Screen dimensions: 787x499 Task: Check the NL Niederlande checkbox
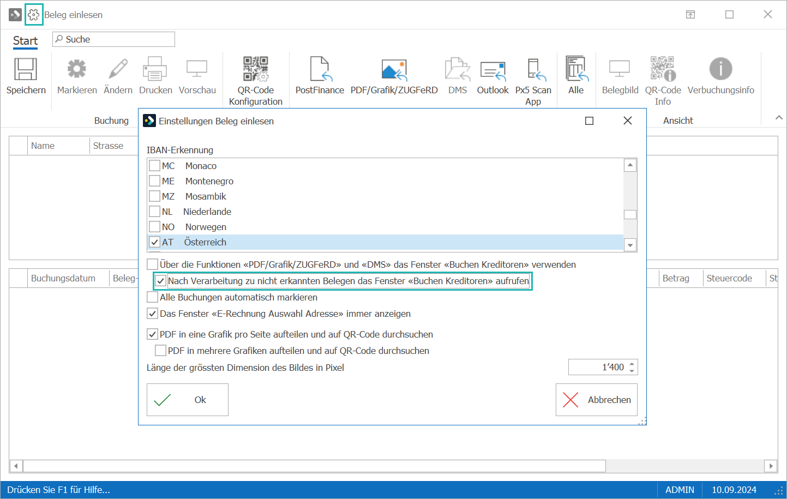pyautogui.click(x=155, y=212)
